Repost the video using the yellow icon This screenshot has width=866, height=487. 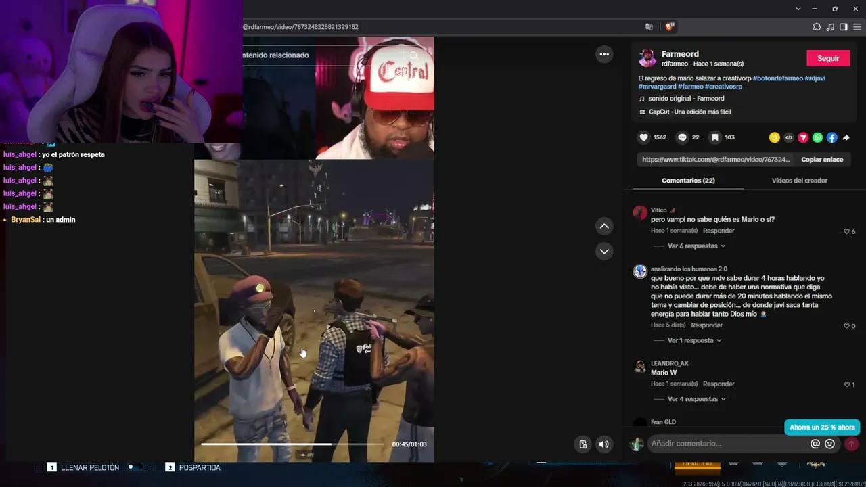pyautogui.click(x=775, y=137)
